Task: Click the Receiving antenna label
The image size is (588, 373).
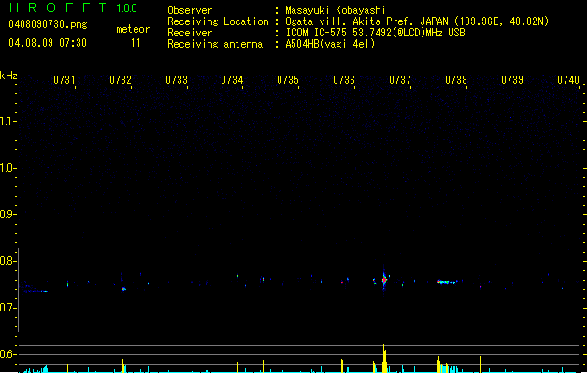Action: pos(215,44)
